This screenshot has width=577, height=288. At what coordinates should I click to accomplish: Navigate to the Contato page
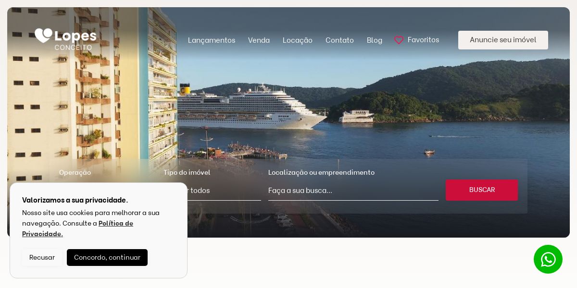coord(339,40)
